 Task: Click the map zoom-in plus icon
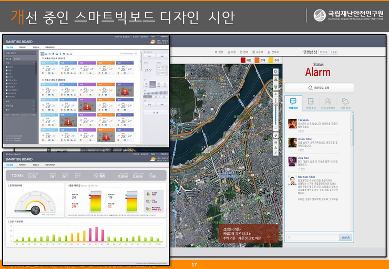pos(275,95)
